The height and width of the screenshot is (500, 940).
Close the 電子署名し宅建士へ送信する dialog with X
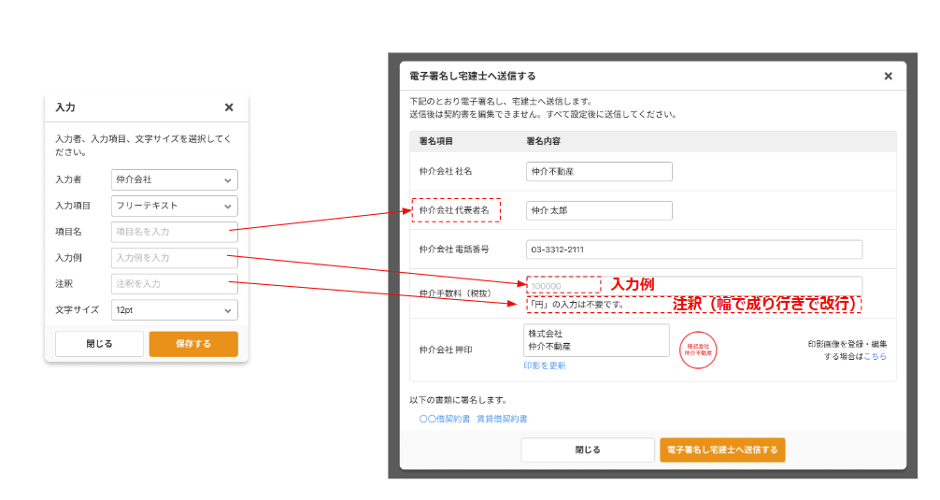(x=889, y=76)
